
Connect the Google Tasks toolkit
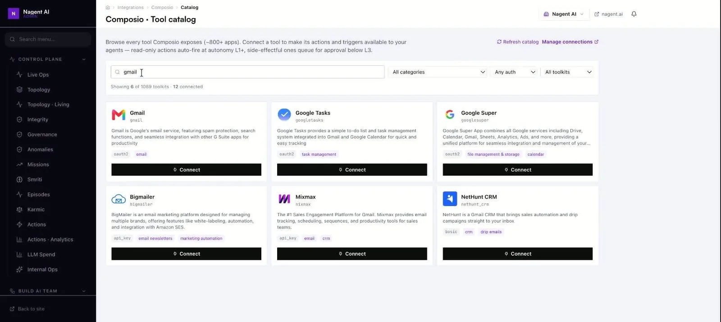pos(352,170)
